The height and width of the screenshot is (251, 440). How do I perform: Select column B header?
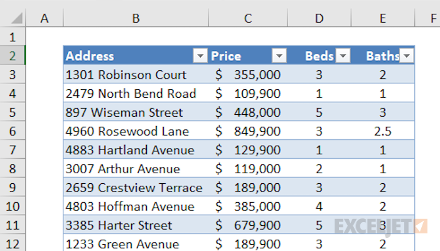click(135, 19)
